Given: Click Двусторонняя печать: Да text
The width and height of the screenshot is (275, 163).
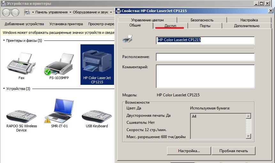Looking at the screenshot, I should pos(149,115).
